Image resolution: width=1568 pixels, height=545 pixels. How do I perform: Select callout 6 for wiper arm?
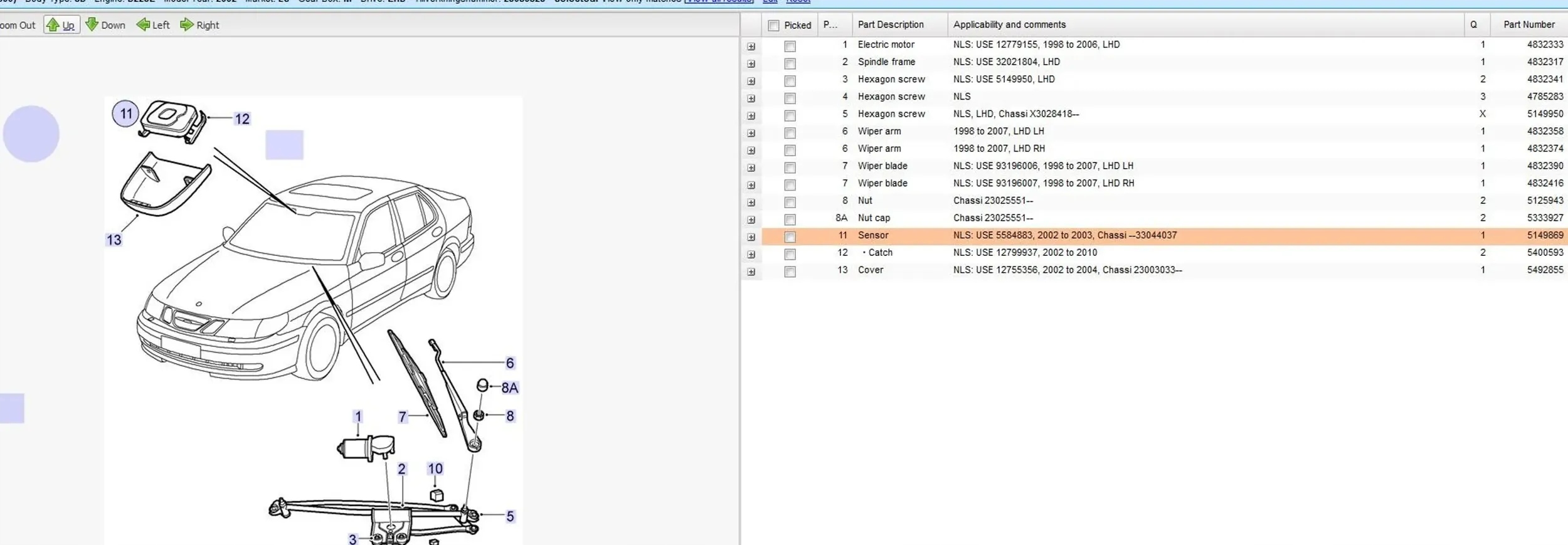(510, 362)
